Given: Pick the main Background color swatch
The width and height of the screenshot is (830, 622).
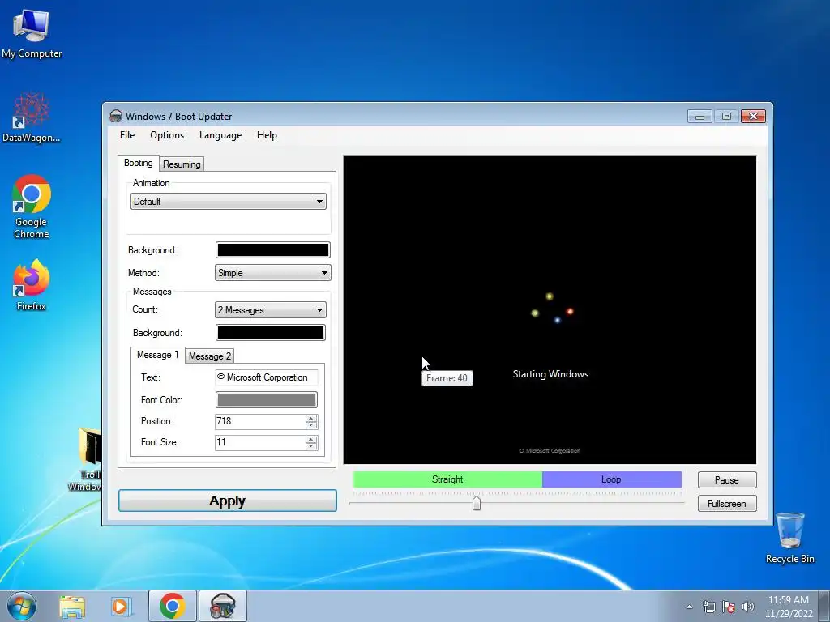Looking at the screenshot, I should tap(272, 249).
